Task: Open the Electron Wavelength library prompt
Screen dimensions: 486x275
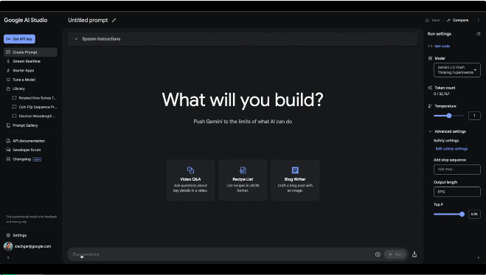Action: pos(34,116)
